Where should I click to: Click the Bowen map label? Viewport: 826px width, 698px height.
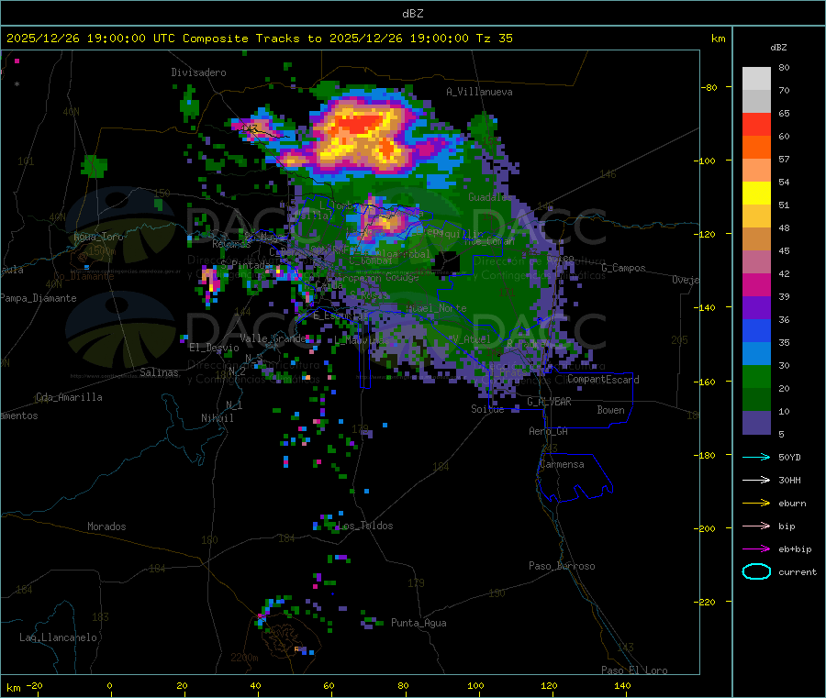tap(610, 410)
